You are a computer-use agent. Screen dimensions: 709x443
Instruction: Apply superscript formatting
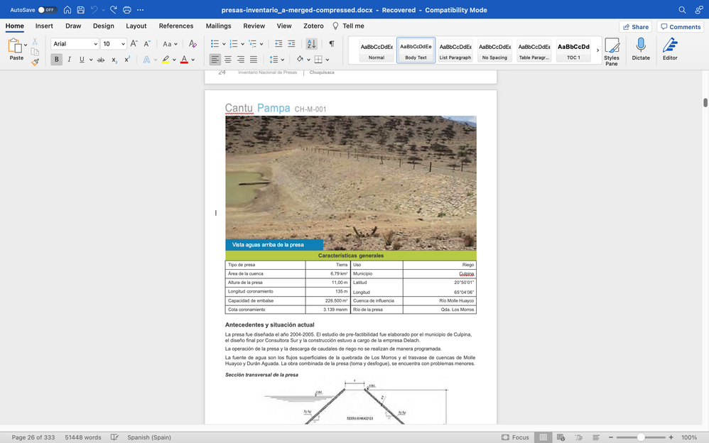[x=127, y=60]
